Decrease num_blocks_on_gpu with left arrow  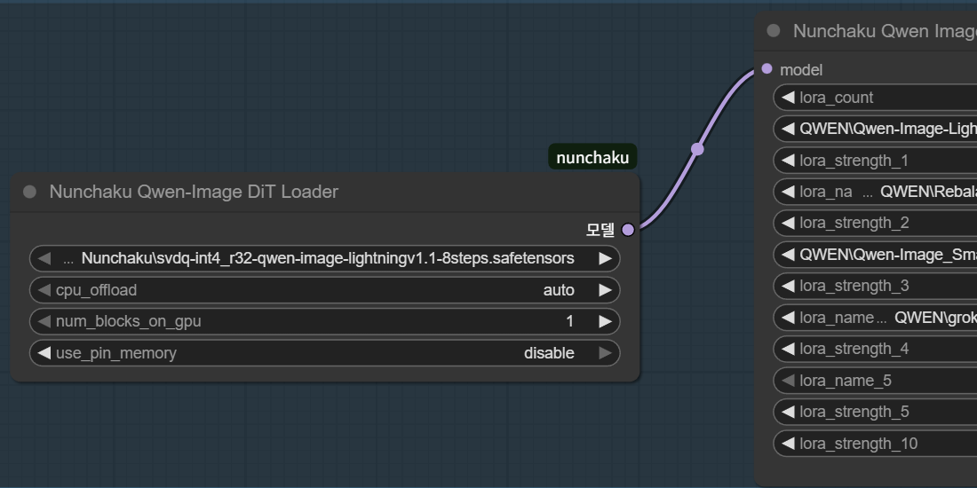[44, 321]
